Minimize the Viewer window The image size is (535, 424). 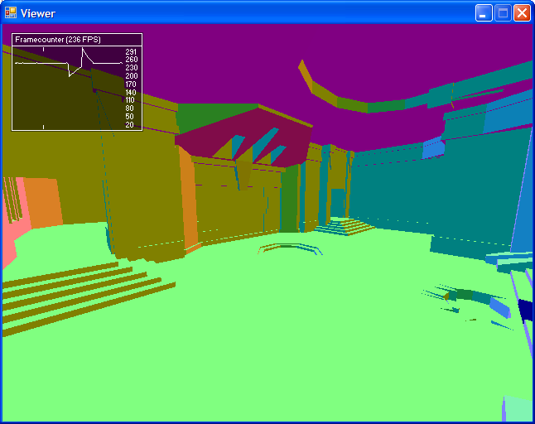pos(484,13)
